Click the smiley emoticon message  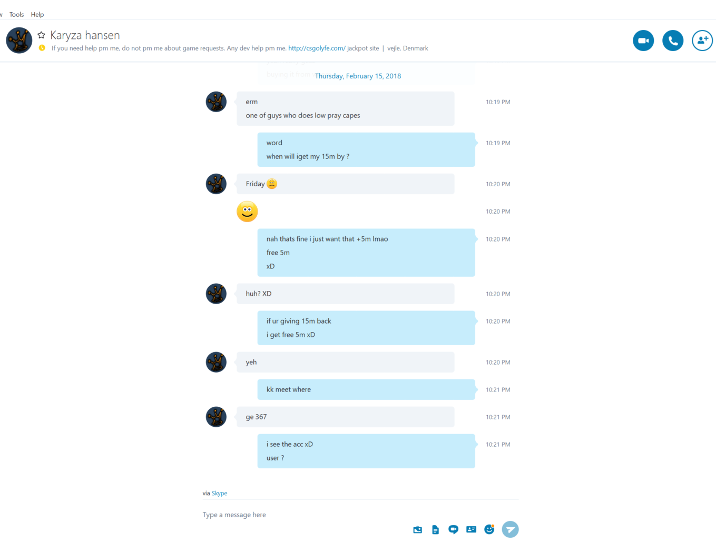pos(247,212)
